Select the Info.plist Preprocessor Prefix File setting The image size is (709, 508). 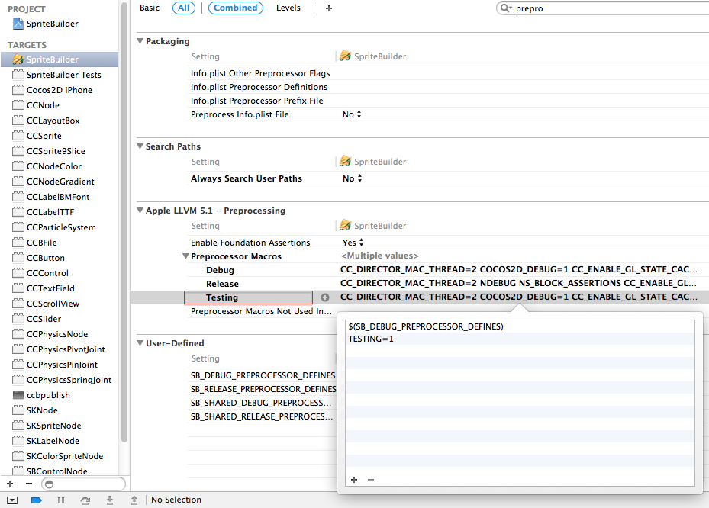[x=257, y=101]
